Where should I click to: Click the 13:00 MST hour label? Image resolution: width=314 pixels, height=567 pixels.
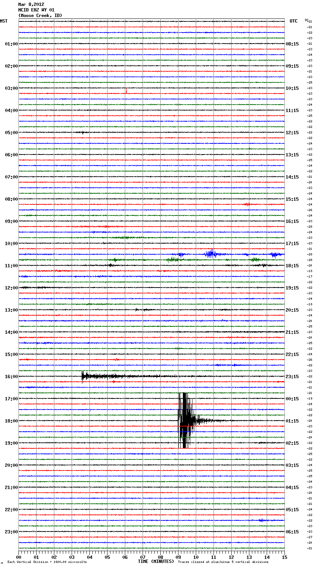click(11, 310)
